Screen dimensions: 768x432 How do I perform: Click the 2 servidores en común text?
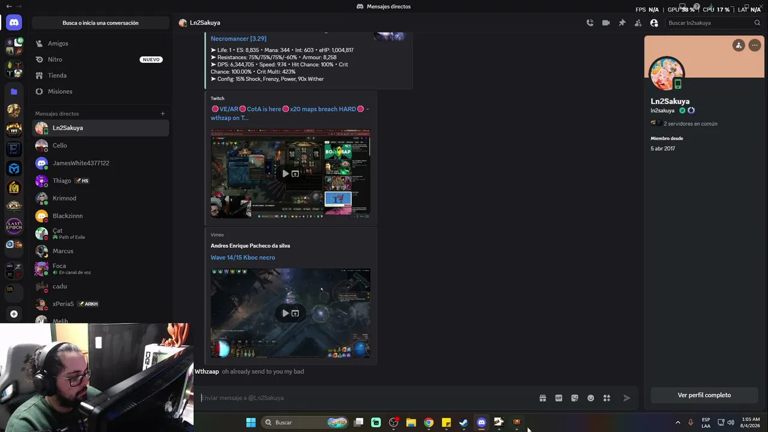point(691,124)
